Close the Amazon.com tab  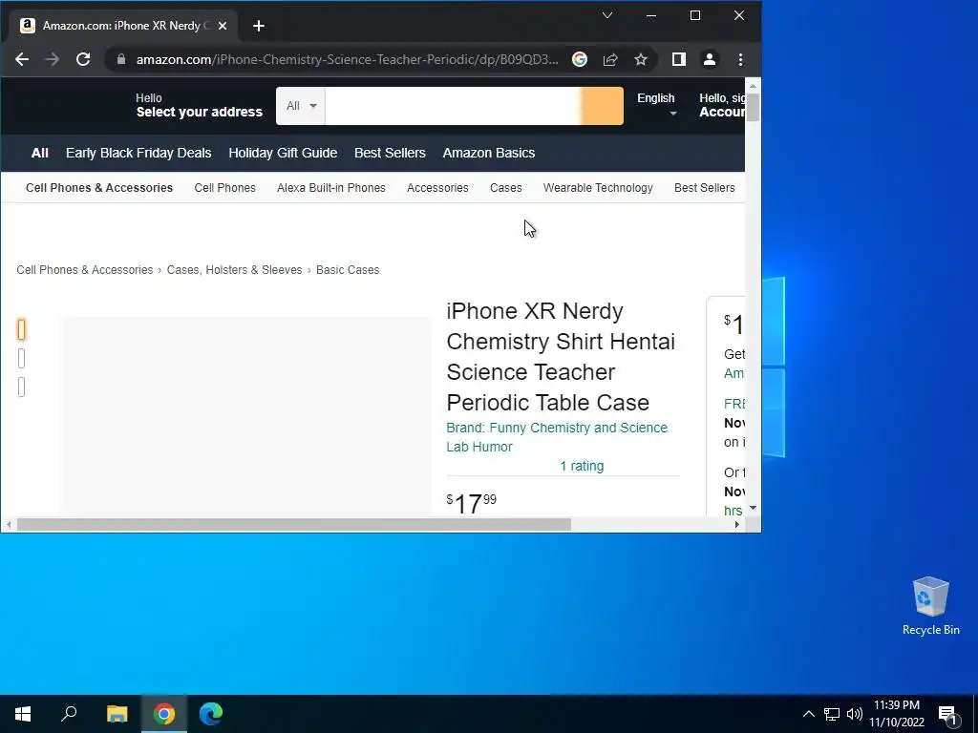pyautogui.click(x=223, y=26)
